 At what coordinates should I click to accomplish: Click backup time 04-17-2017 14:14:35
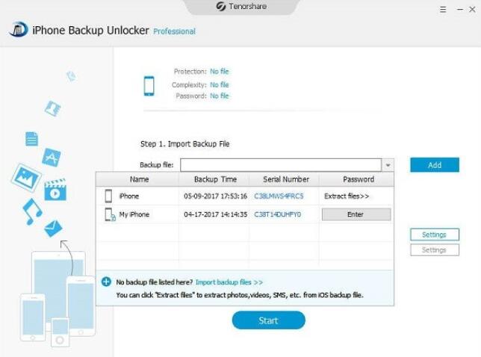[x=215, y=214]
